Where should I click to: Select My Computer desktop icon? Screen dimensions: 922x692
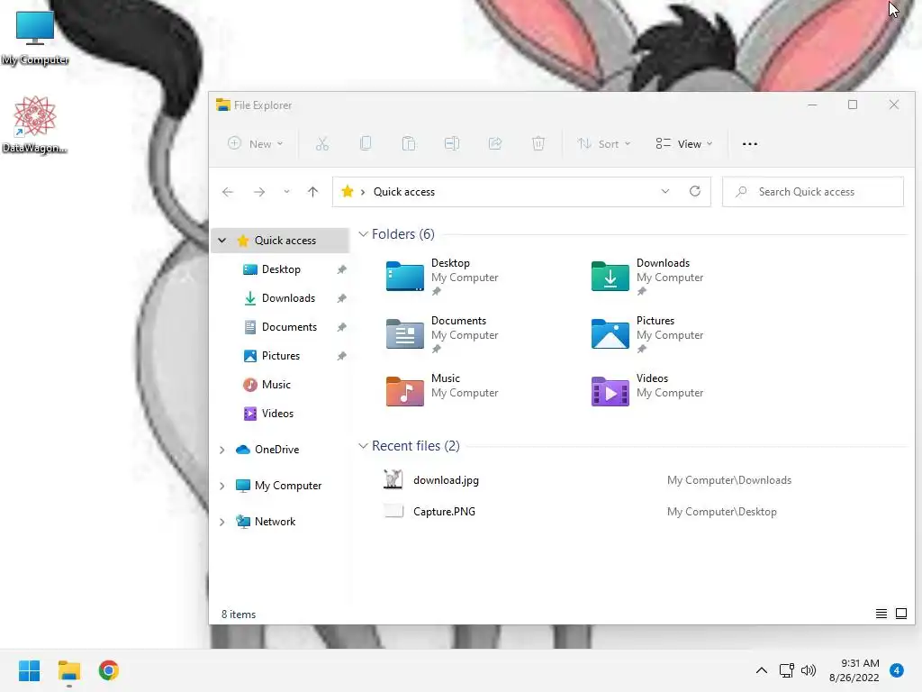pos(35,38)
